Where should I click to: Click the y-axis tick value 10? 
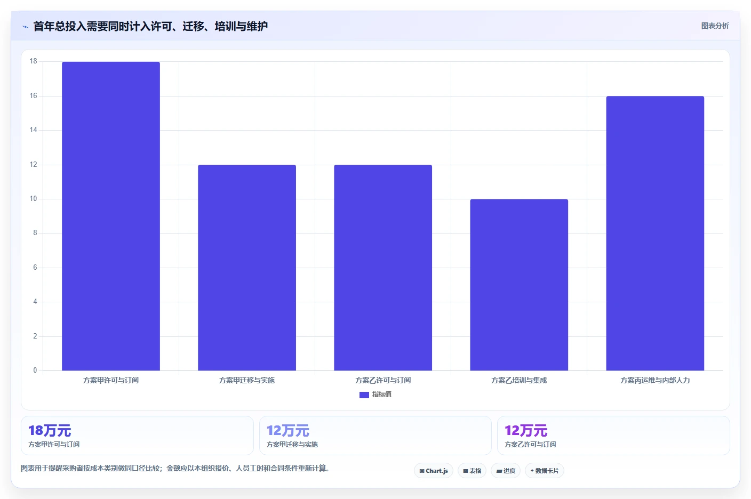34,199
